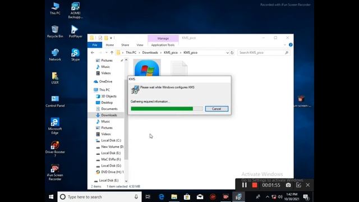Click the green KMS installation progress bar
The image size is (359, 202).
pos(167,108)
